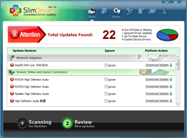This screenshot has height=138, width=187.
Task: Click the SlimDrivers logo icon
Action: [16, 11]
